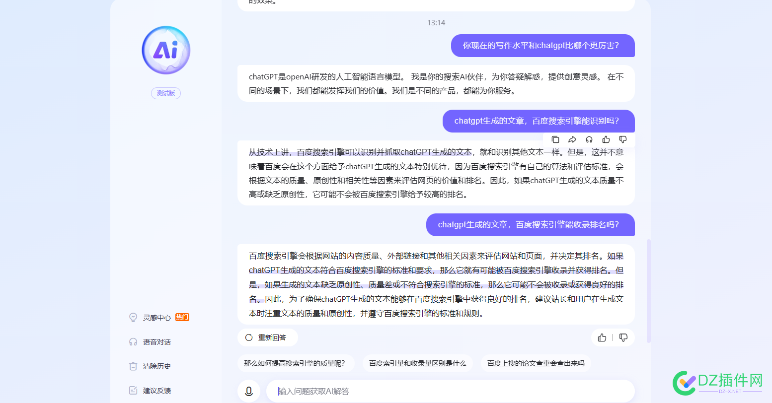Click the chat scrollbar thumb

(649, 291)
